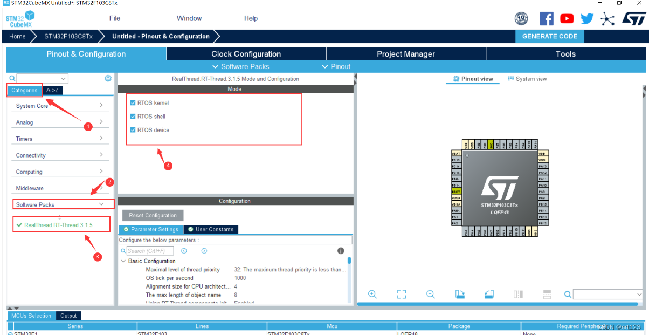Collapse the Basic Configuration section
The image size is (649, 335).
tap(123, 261)
